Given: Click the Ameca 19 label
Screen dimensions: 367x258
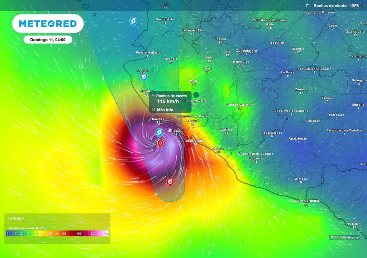Looking at the screenshot, I should point(209,59).
